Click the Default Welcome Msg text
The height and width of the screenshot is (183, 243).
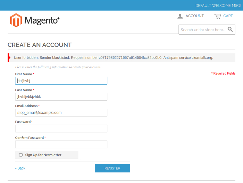(218, 6)
